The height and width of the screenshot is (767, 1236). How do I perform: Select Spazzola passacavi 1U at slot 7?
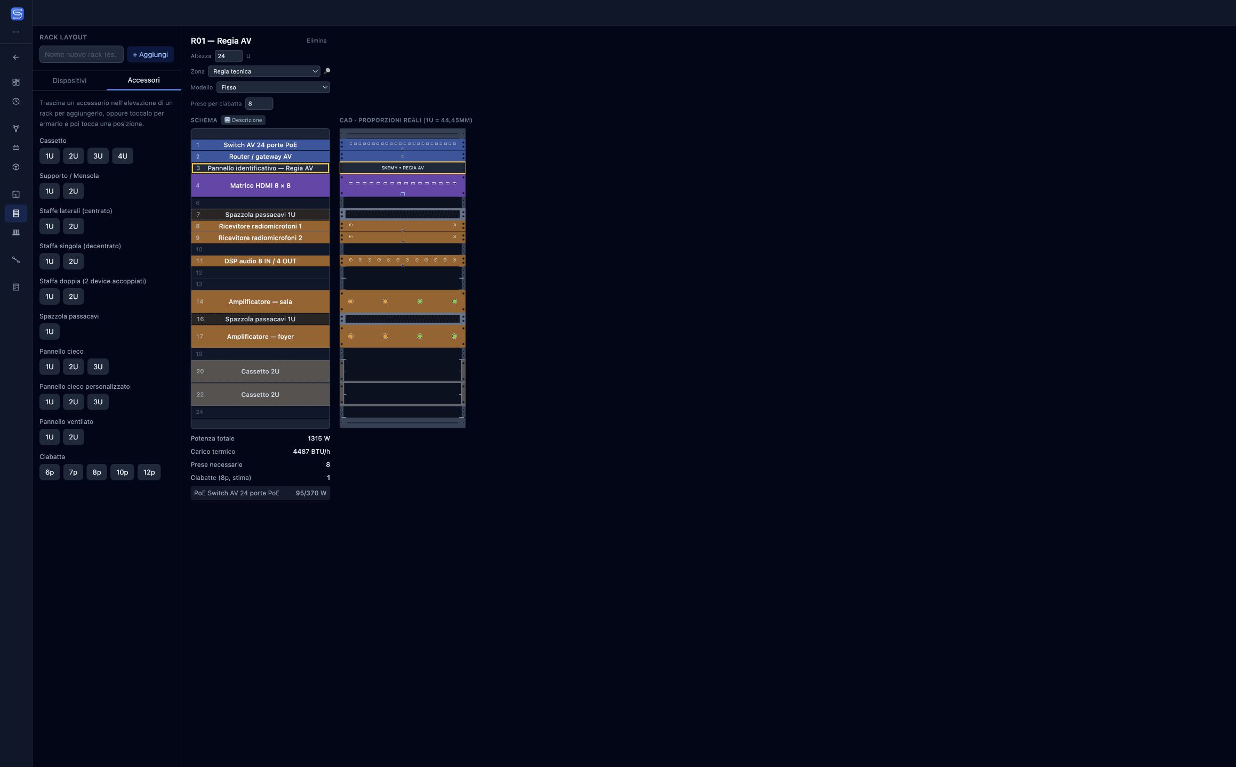point(260,215)
